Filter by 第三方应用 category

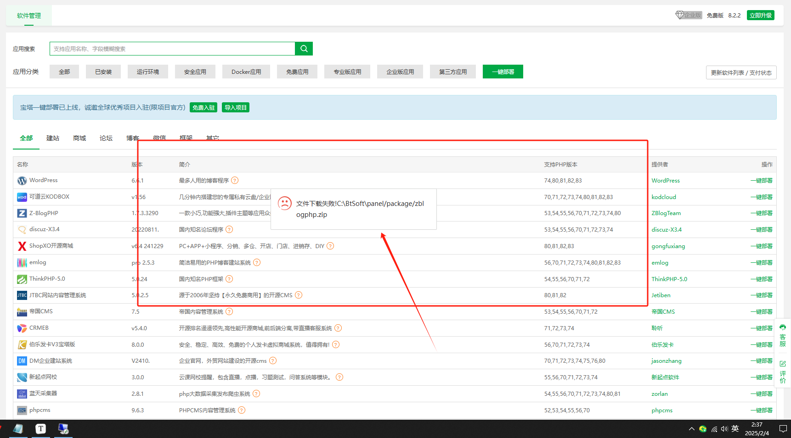(453, 72)
